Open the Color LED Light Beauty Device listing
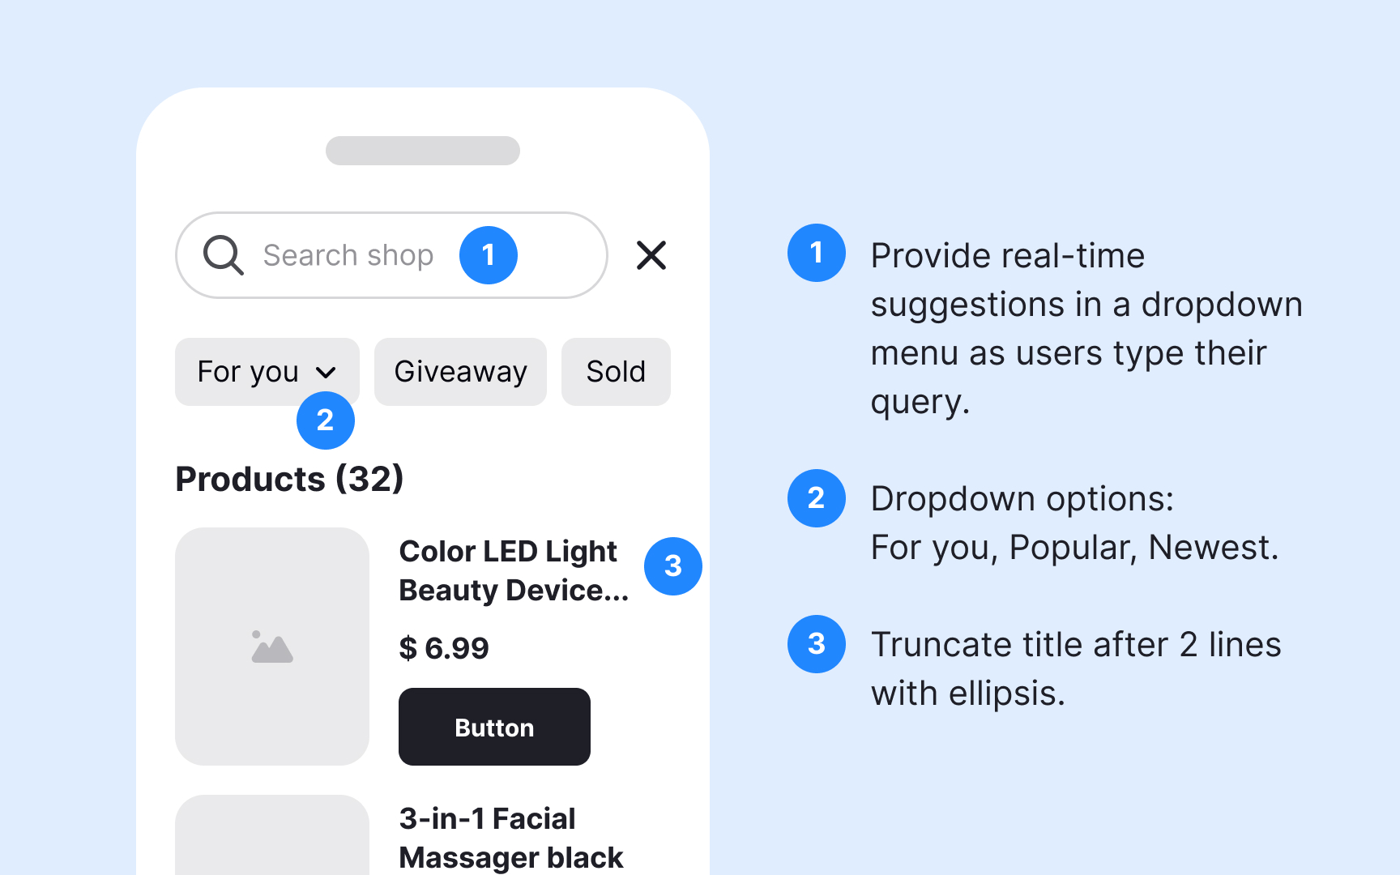Screen dimensions: 1400x875 pos(514,570)
